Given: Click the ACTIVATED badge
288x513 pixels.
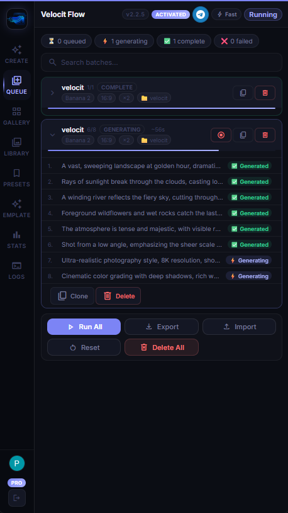Looking at the screenshot, I should [170, 14].
